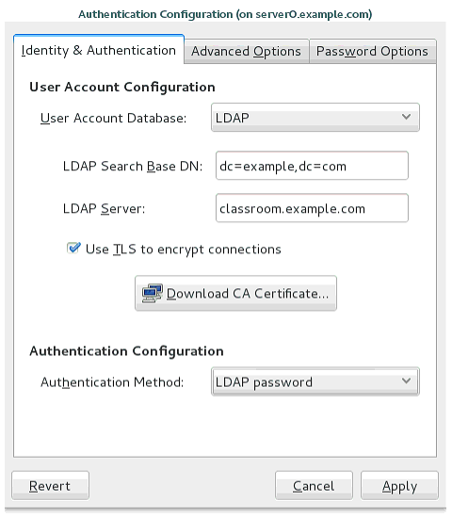
Task: Open the Authentication Method dropdown
Action: (x=315, y=381)
